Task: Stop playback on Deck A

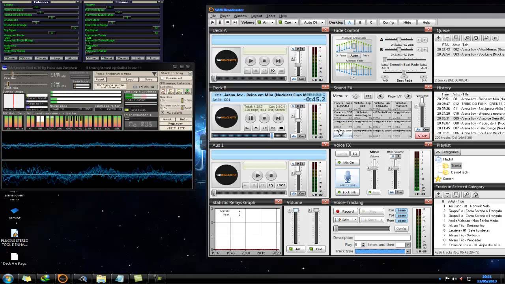Action: click(x=264, y=61)
